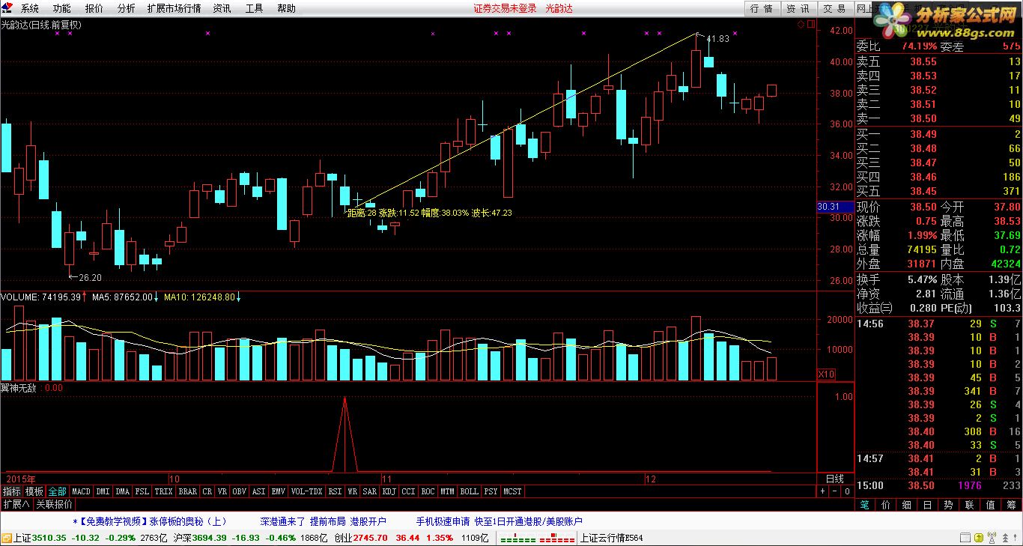1023x546 pixels.
Task: Open the 帮助 menu
Action: [x=286, y=8]
